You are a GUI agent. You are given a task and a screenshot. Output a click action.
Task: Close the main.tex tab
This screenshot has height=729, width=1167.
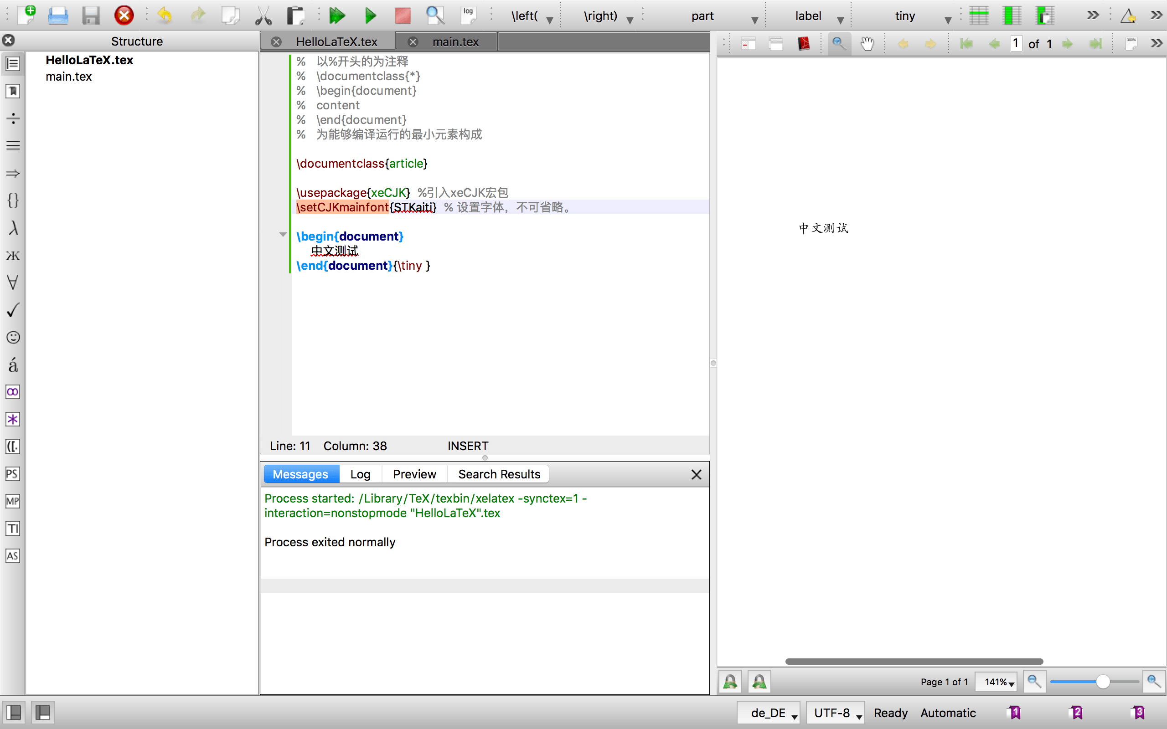click(413, 42)
